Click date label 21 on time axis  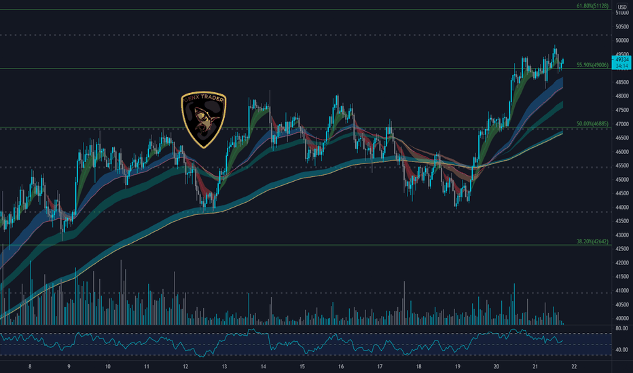[535, 367]
